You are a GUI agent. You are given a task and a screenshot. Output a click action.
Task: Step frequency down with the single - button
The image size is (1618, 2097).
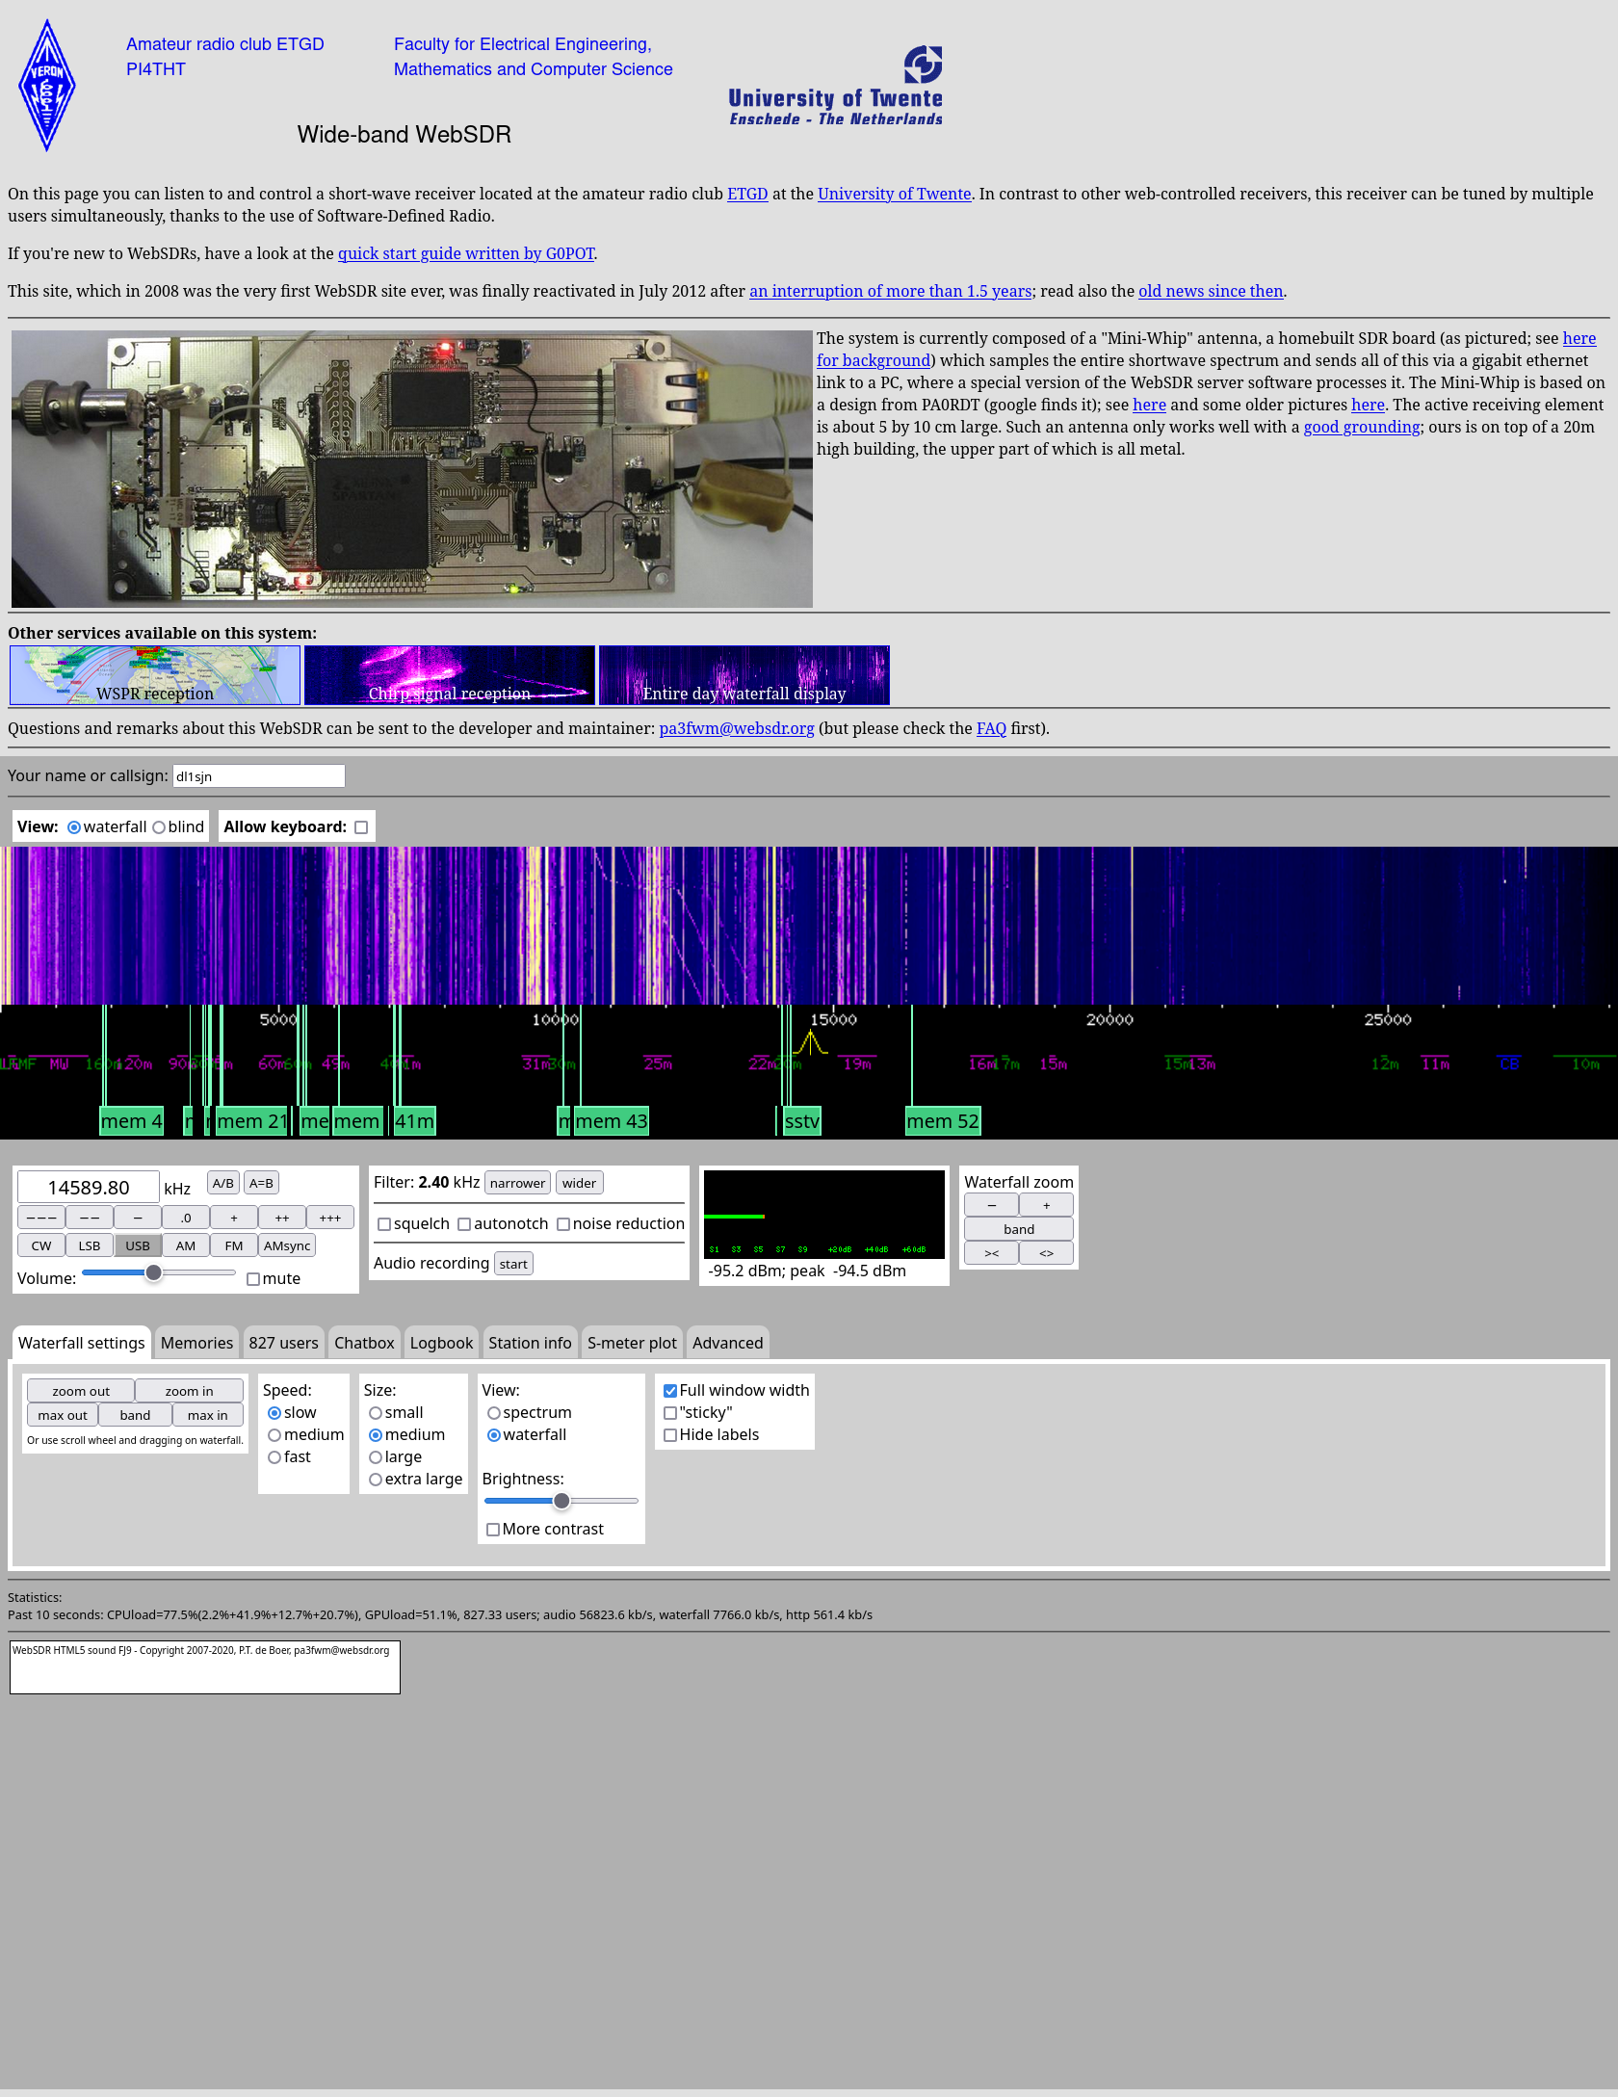pos(138,1218)
